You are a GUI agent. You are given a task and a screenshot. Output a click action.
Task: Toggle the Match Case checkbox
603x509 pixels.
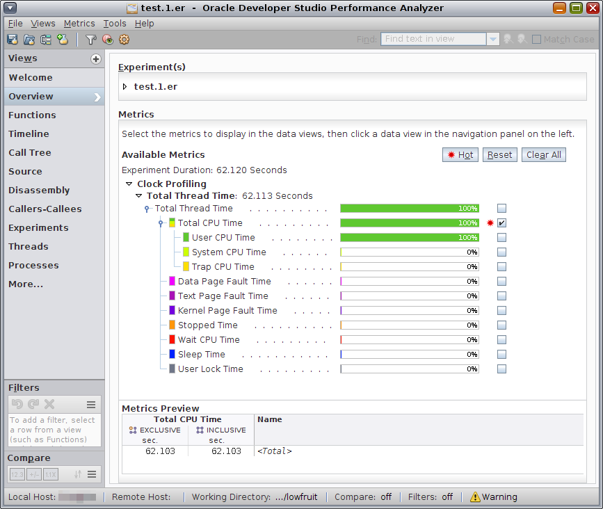click(536, 39)
